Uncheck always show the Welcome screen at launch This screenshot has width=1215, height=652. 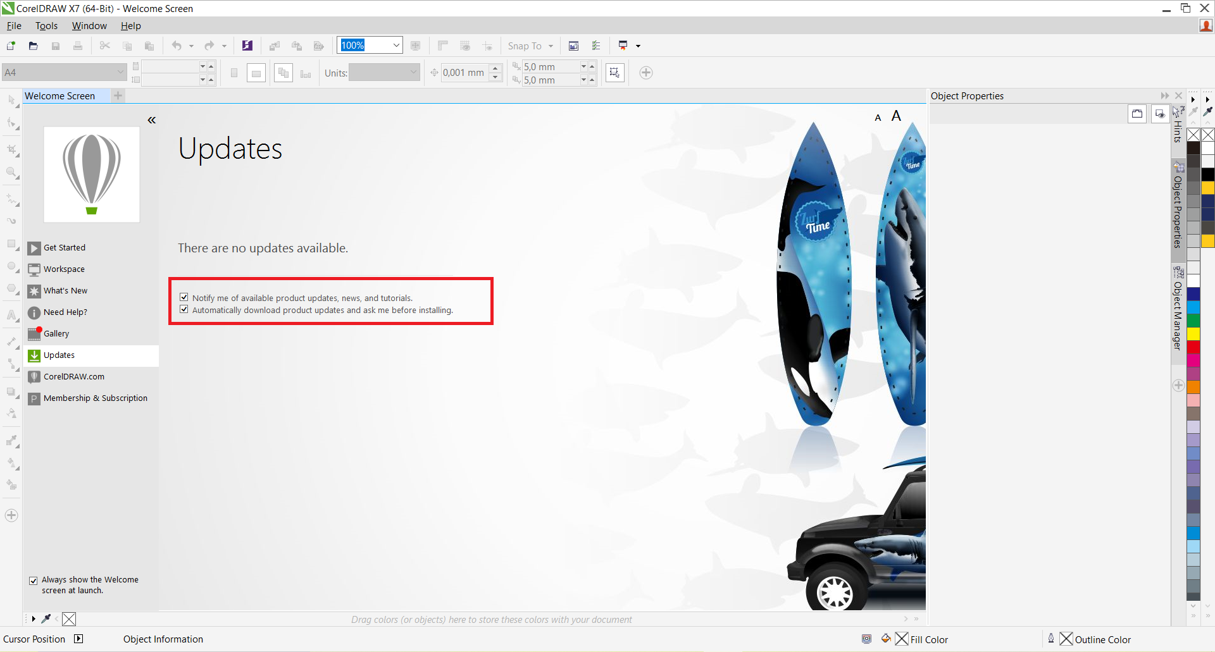click(x=32, y=581)
